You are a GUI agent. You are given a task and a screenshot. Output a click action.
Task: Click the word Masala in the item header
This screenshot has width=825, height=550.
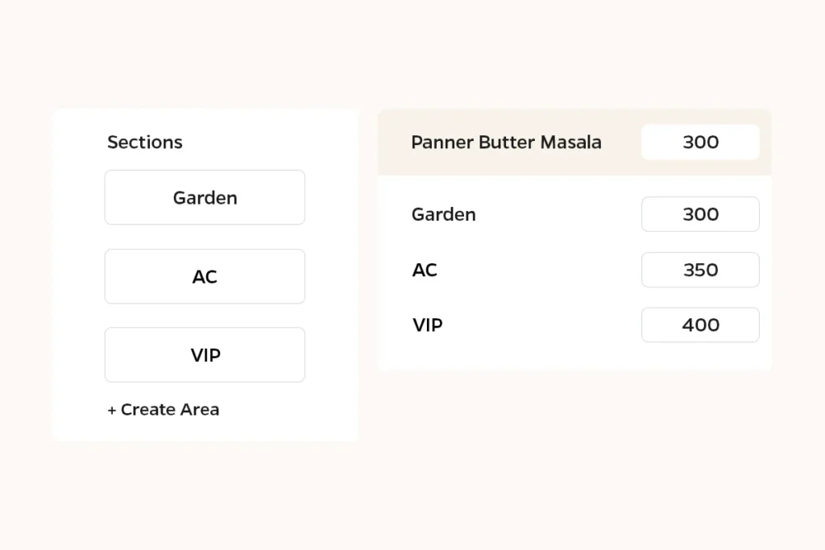tap(571, 142)
